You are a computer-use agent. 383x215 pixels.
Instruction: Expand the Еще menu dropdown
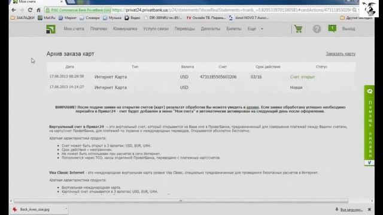[255, 29]
